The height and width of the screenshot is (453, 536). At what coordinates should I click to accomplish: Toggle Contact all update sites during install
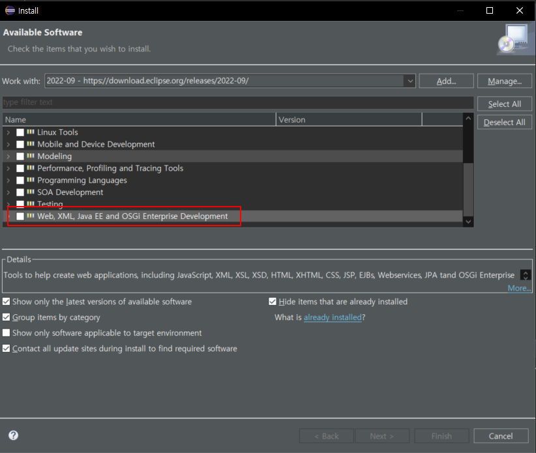pyautogui.click(x=6, y=349)
